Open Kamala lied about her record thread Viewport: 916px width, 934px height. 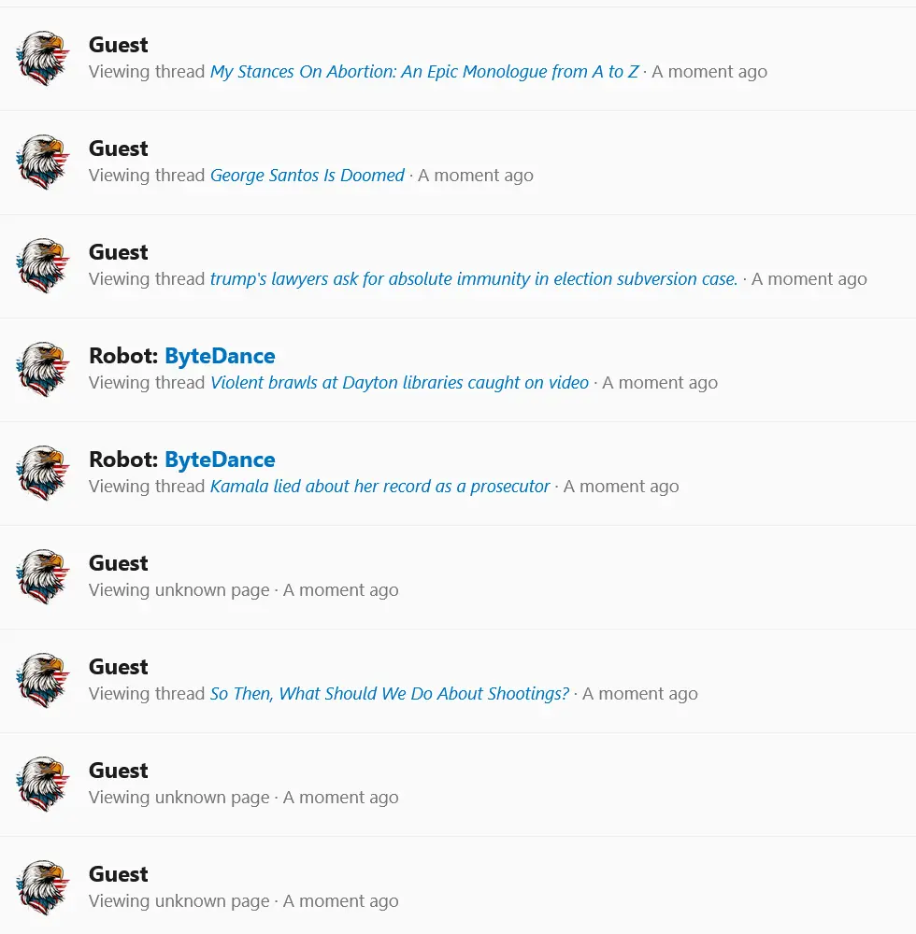(379, 486)
